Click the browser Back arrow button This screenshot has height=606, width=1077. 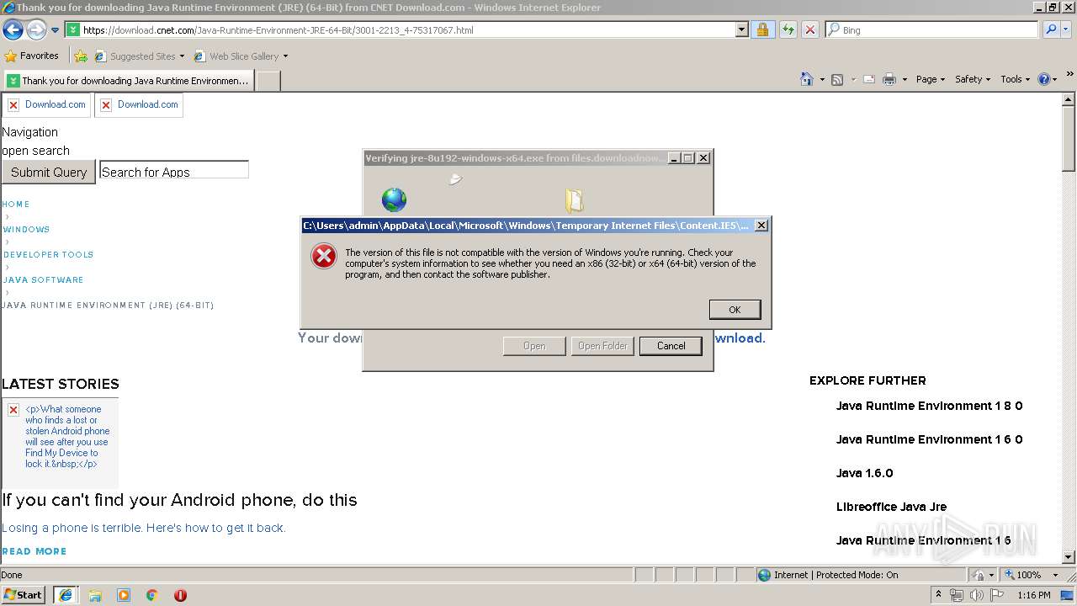click(13, 30)
